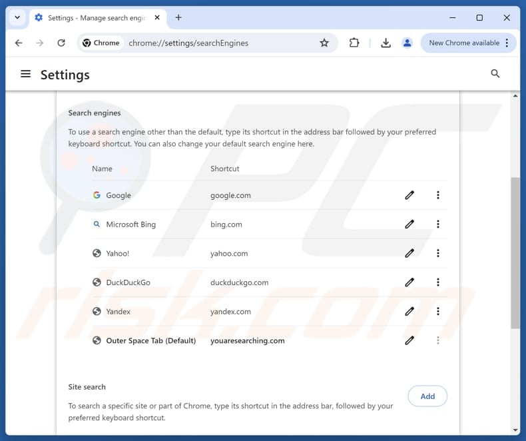This screenshot has width=526, height=441.
Task: Select the Microsoft Bing row name
Action: pos(131,224)
